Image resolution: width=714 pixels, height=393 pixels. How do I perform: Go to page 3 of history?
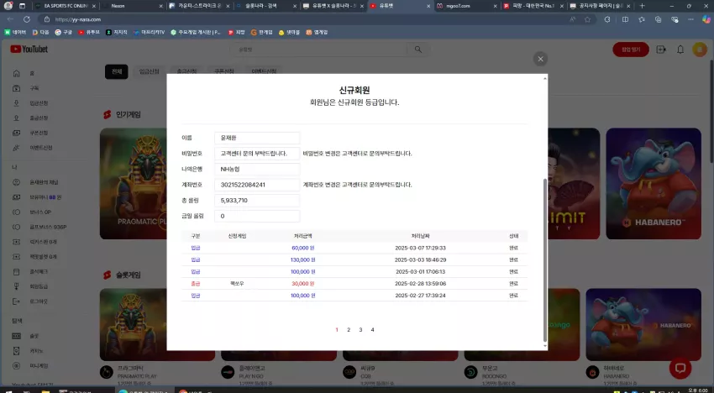click(x=360, y=330)
